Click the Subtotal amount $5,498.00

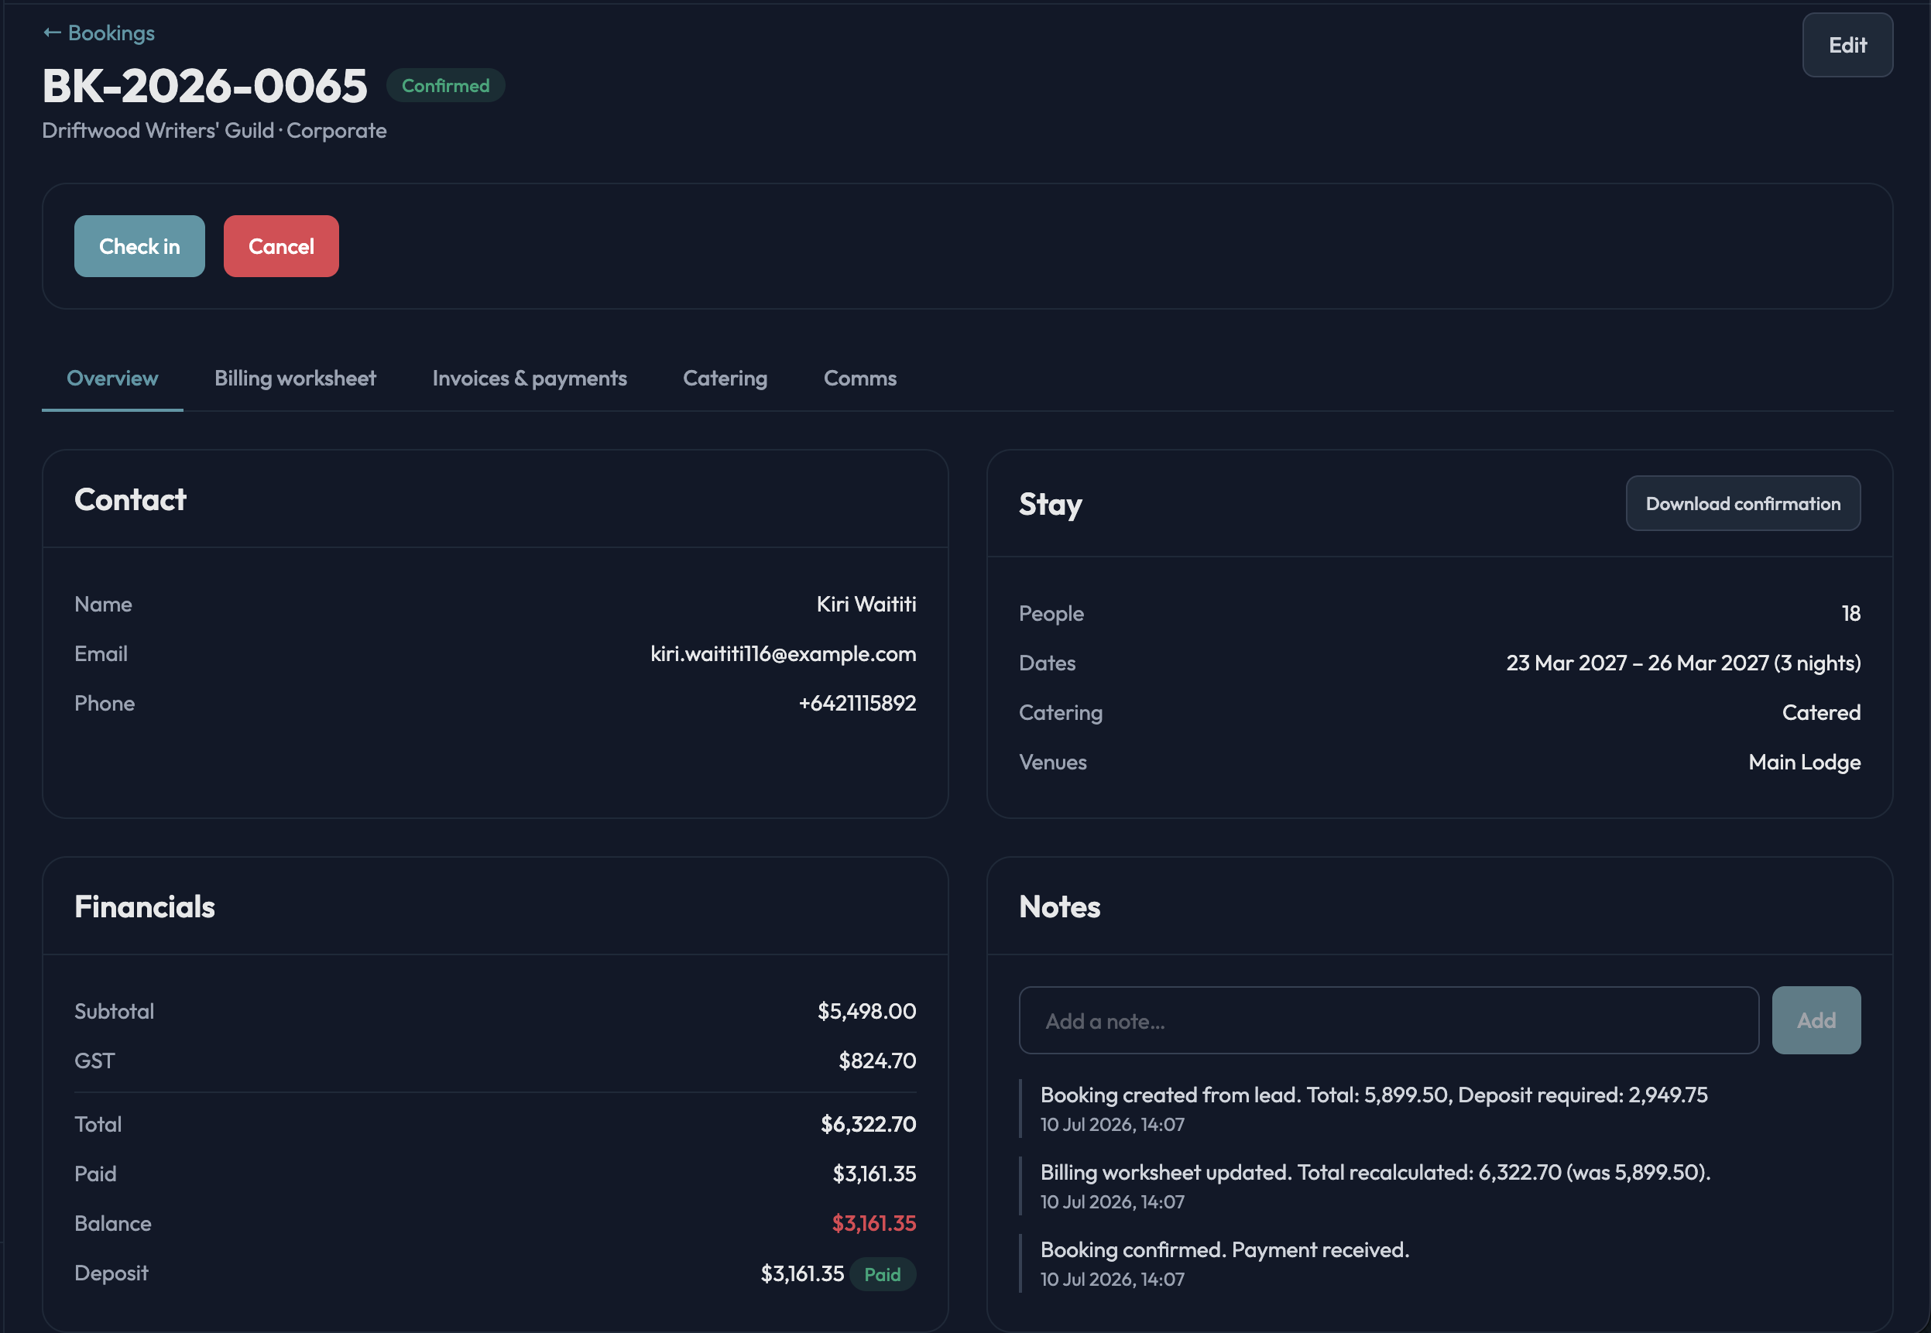[866, 1012]
